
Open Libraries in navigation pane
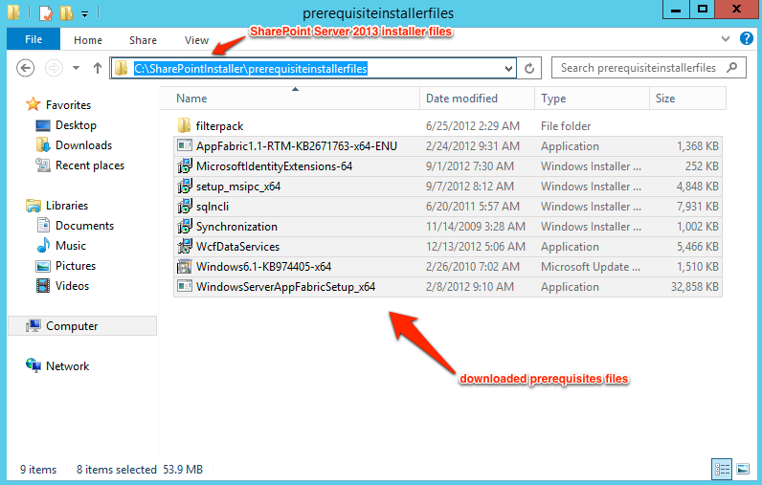tap(67, 206)
